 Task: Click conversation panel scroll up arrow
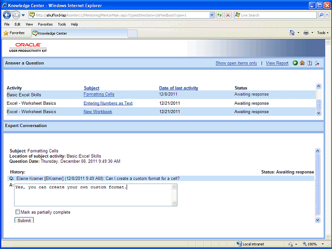point(317,151)
